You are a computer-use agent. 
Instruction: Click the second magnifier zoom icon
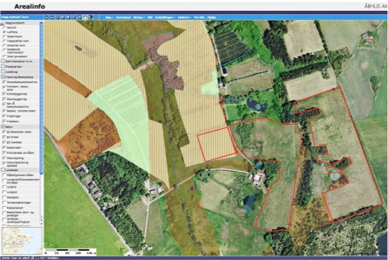(63, 17)
